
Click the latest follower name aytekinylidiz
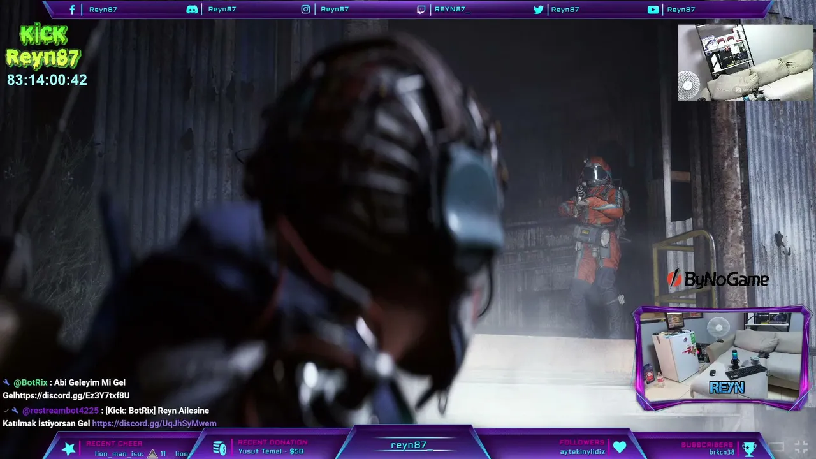[582, 451]
